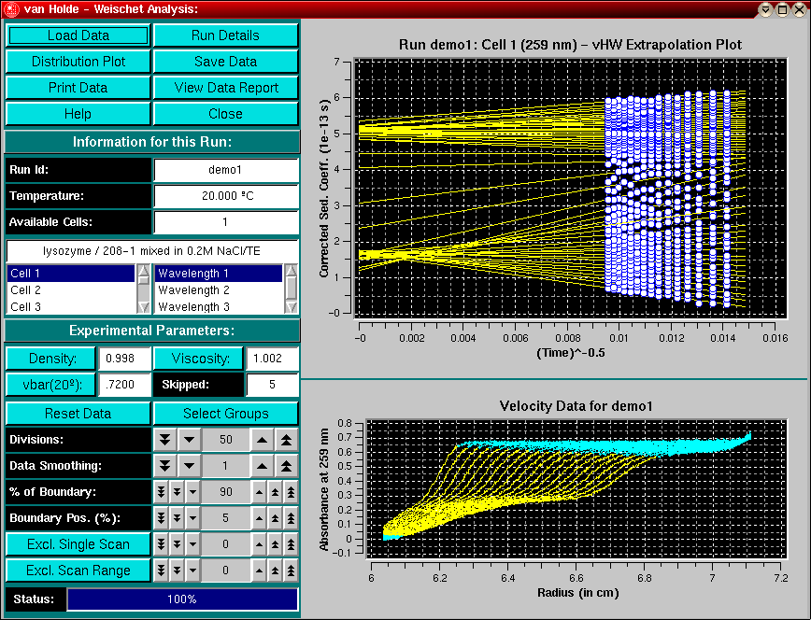Click single down arrow for Data Smoothing
The width and height of the screenshot is (811, 620).
(188, 466)
